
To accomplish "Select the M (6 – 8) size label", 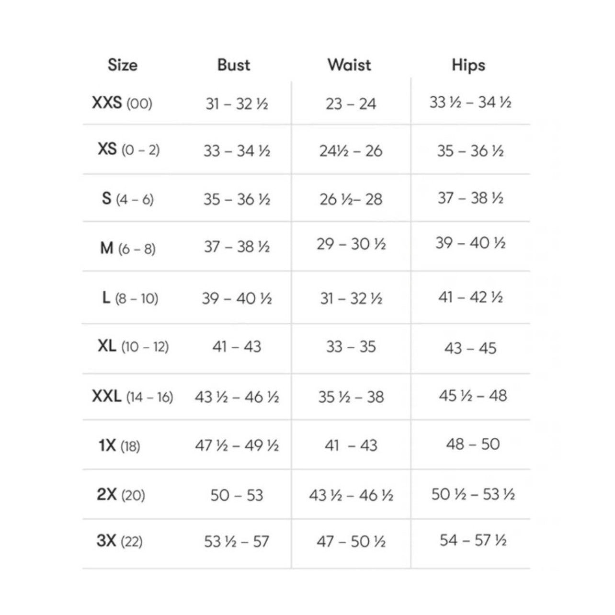I will click(128, 249).
